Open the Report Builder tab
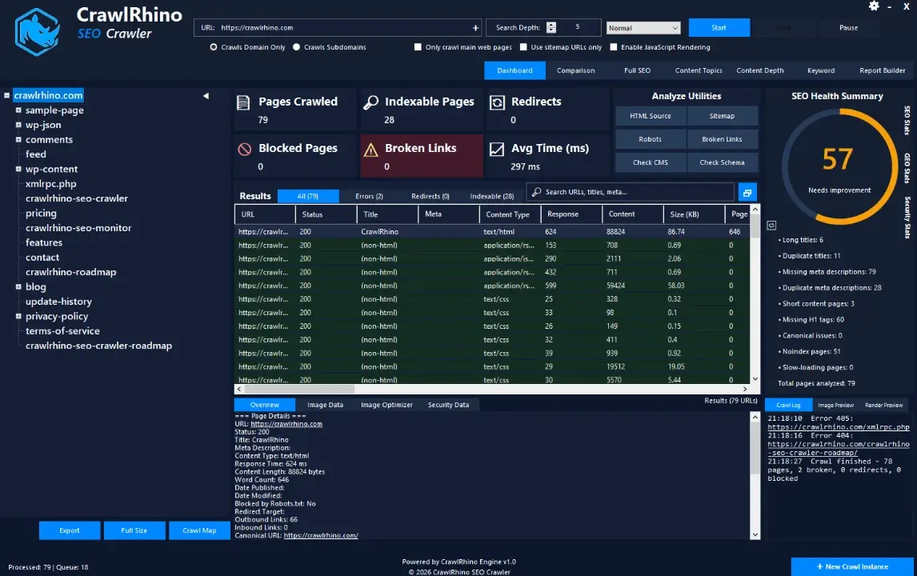Screen dimensions: 917x576 point(882,70)
